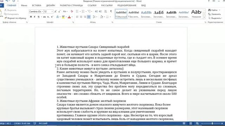The image size is (225, 126).
Task: Sort text with the A-Z sort icon
Action: tap(106, 12)
